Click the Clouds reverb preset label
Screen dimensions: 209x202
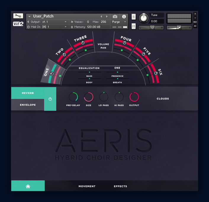(163, 99)
